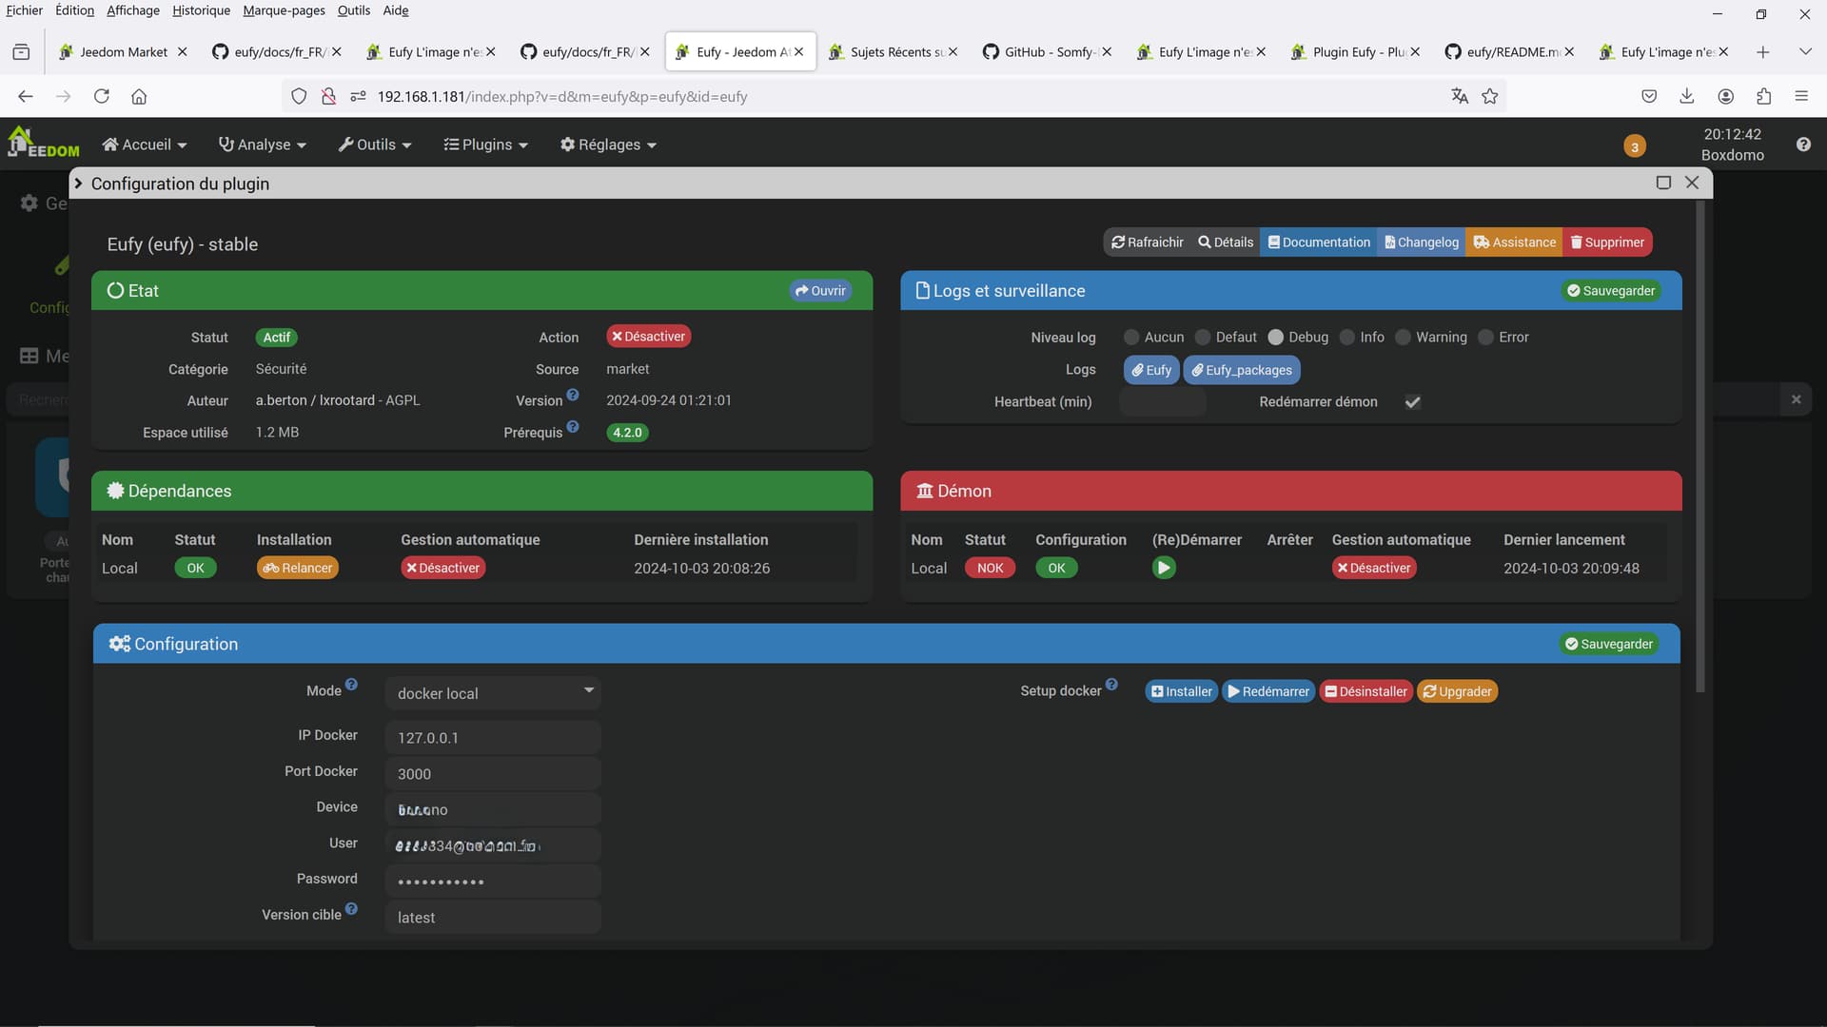Expand the Plugins menu

pyautogui.click(x=485, y=145)
